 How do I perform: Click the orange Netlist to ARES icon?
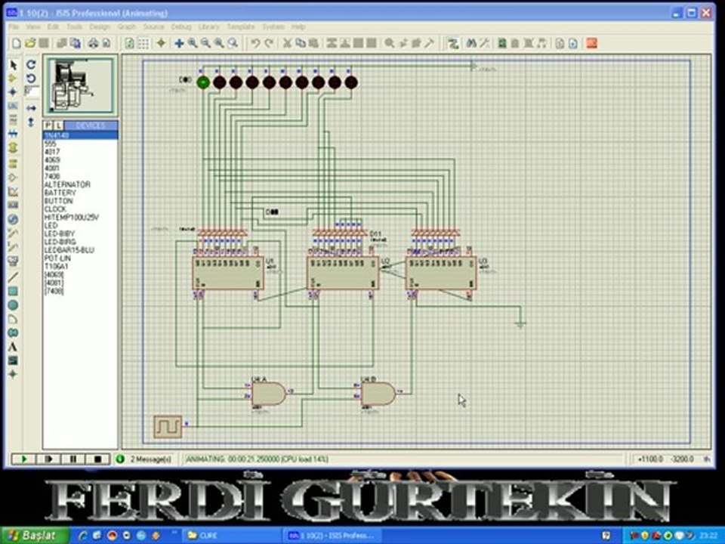[591, 44]
